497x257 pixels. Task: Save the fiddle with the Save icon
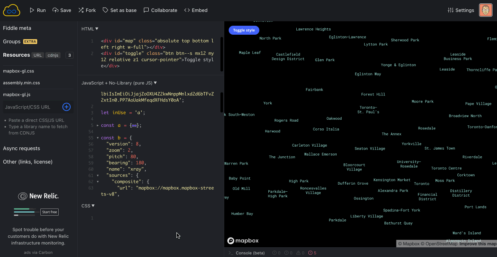(61, 10)
